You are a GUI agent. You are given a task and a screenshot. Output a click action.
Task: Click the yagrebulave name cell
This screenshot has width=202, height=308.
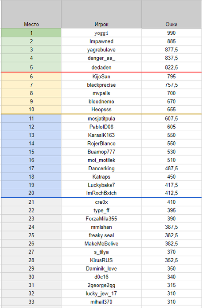pyautogui.click(x=101, y=49)
